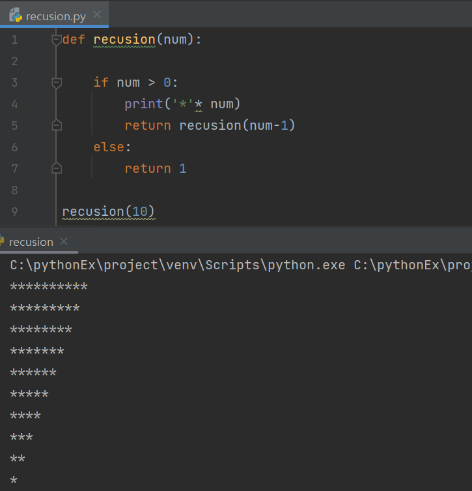Viewport: 472px width, 491px height.
Task: Collapse the def recusion function fold marker
Action: coord(56,40)
